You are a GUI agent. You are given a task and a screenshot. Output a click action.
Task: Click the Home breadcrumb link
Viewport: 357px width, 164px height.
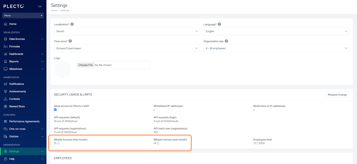[x=54, y=11]
